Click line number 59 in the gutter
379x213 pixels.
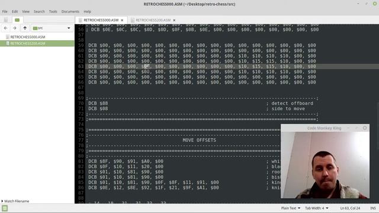(x=81, y=46)
